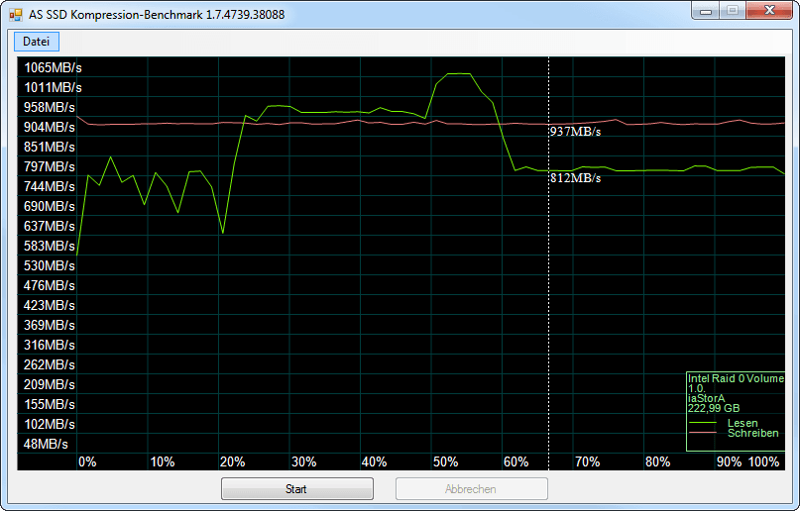Click the 60% compression axis label
This screenshot has width=800, height=511.
pyautogui.click(x=515, y=462)
